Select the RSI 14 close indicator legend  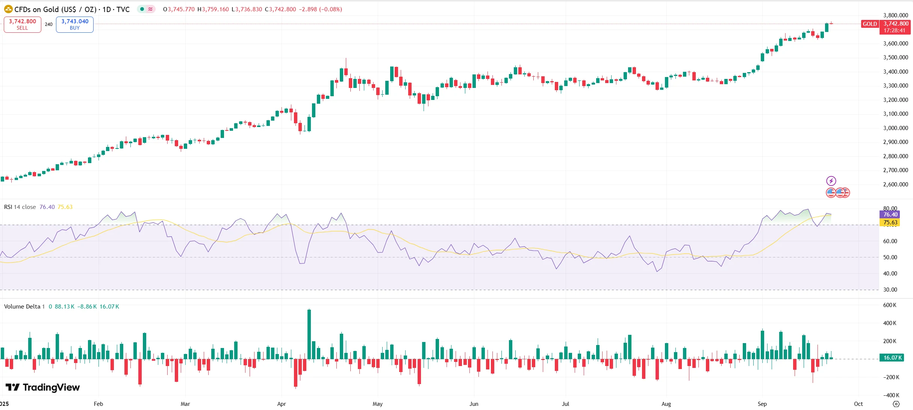[x=20, y=207]
